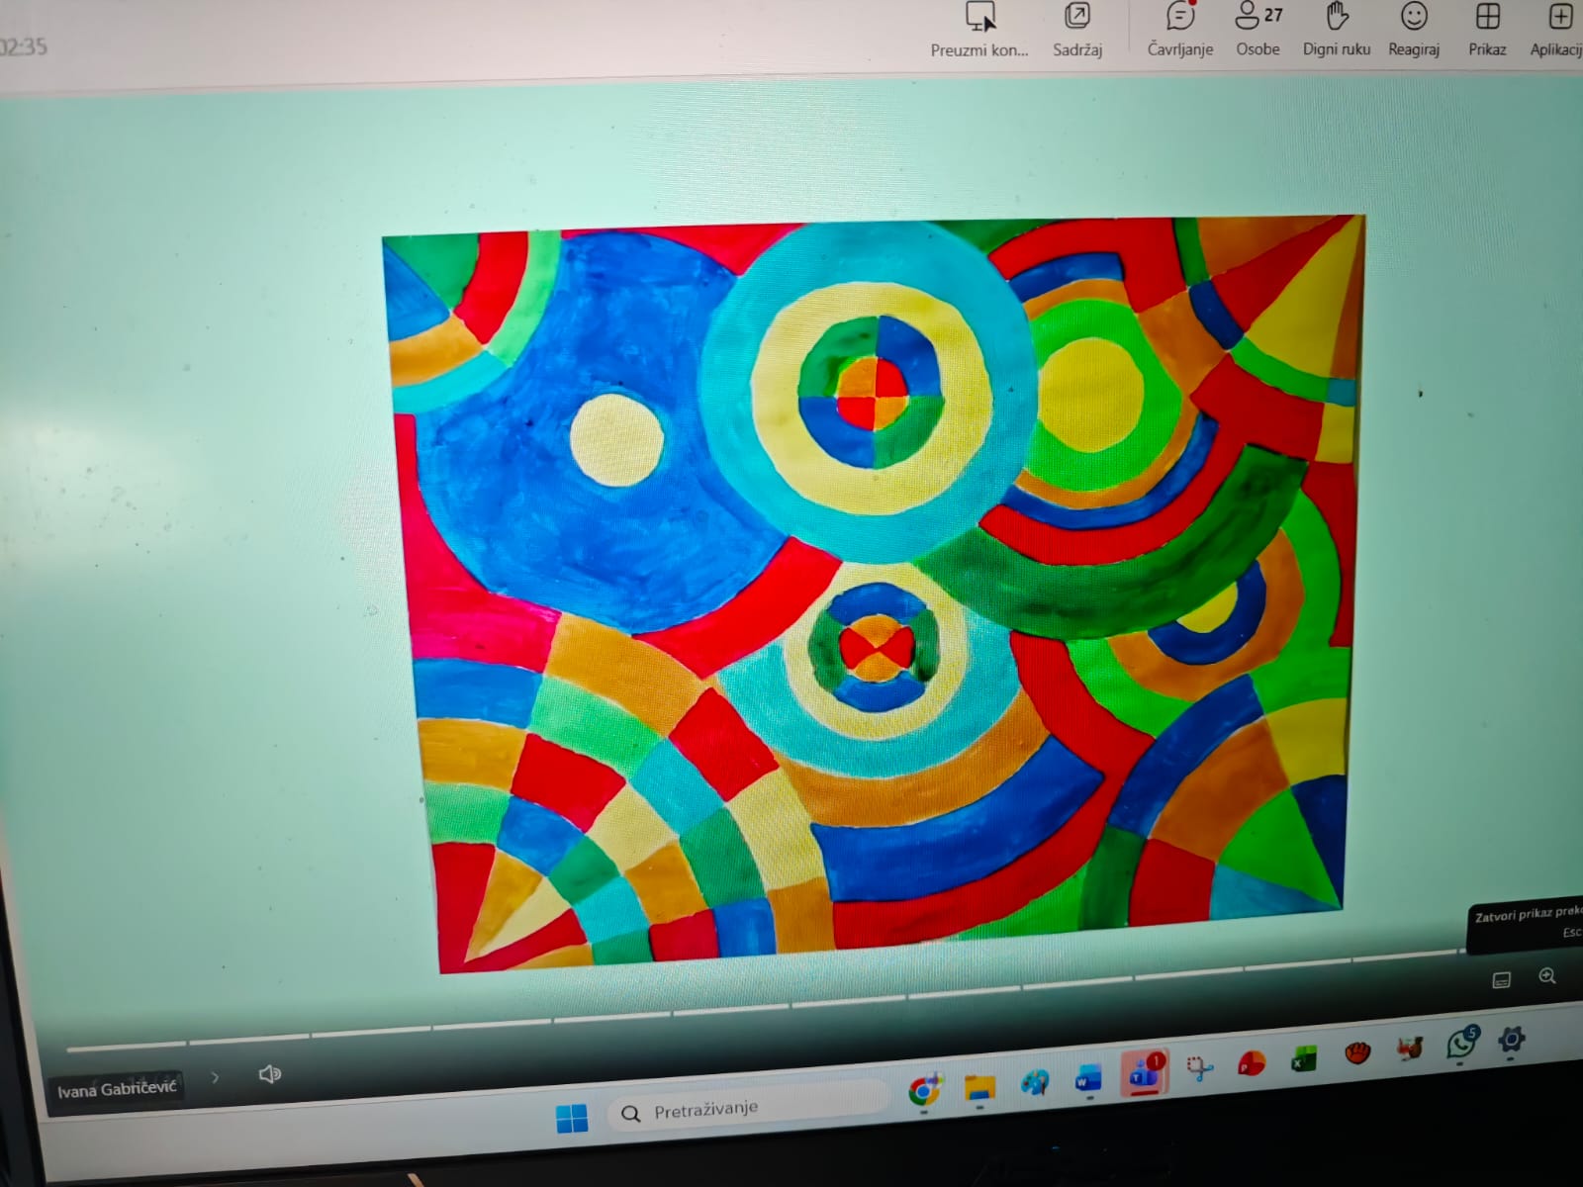Open the Aplikacije apps menu

point(1559,18)
